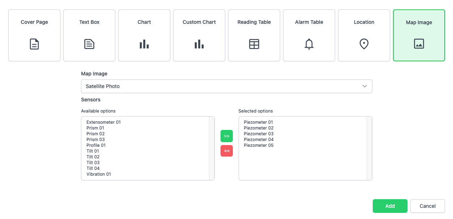
Task: Open the Map Image dropdown
Action: (x=226, y=86)
